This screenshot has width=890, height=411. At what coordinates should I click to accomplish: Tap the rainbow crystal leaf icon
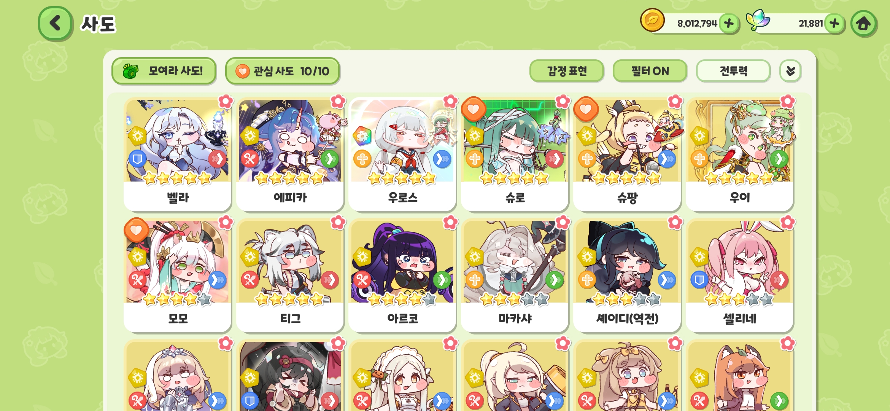tap(758, 20)
